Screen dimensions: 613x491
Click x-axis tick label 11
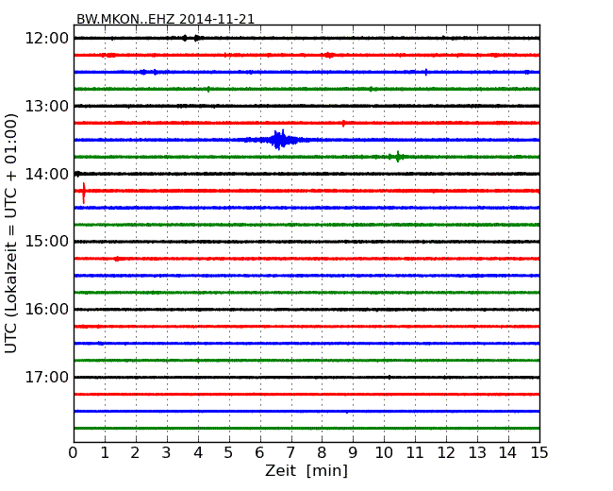point(415,452)
